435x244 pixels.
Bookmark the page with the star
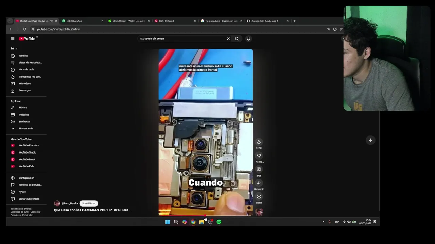[x=341, y=29]
